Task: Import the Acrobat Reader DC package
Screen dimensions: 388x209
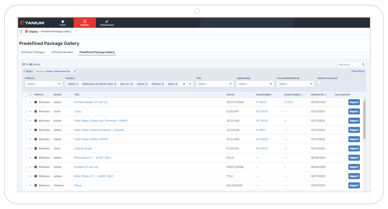Action: pyautogui.click(x=354, y=102)
